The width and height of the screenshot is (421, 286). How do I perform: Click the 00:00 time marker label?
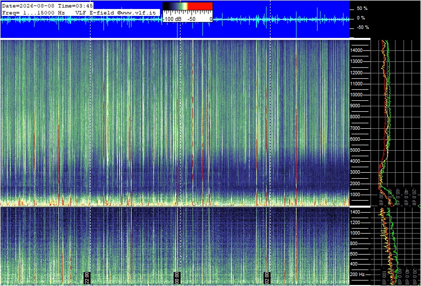coord(176,278)
